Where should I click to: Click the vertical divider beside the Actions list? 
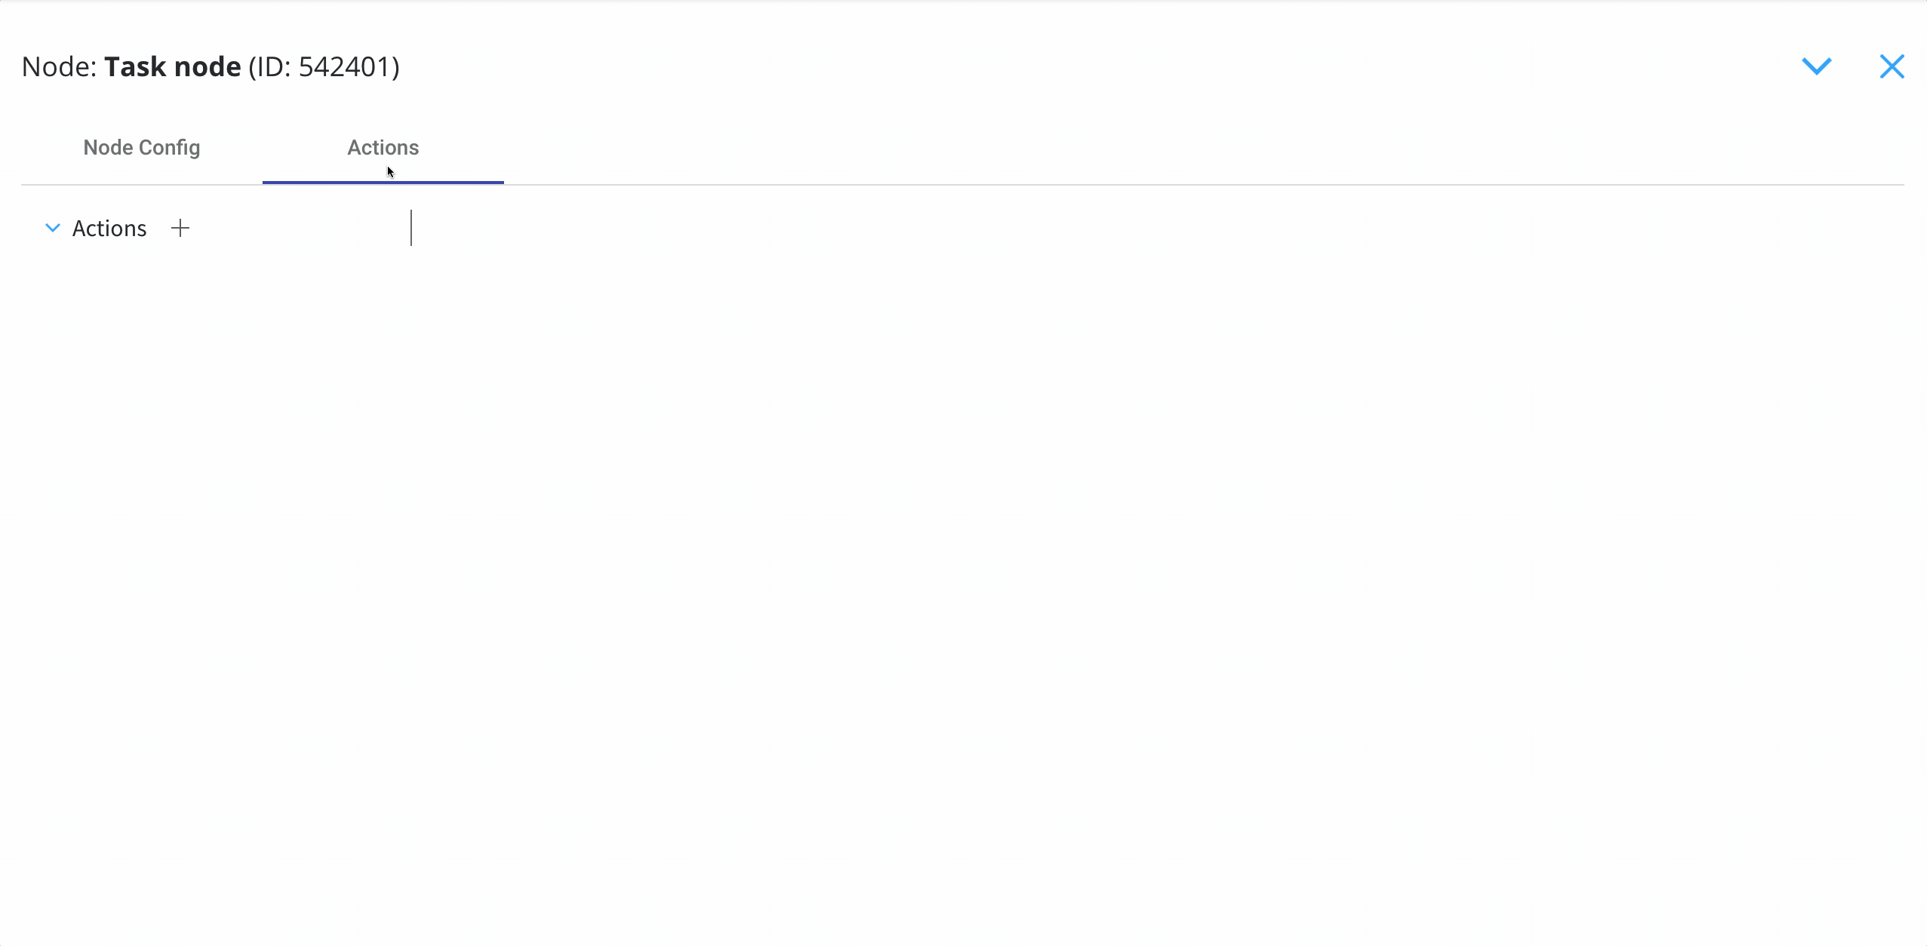[x=411, y=228]
